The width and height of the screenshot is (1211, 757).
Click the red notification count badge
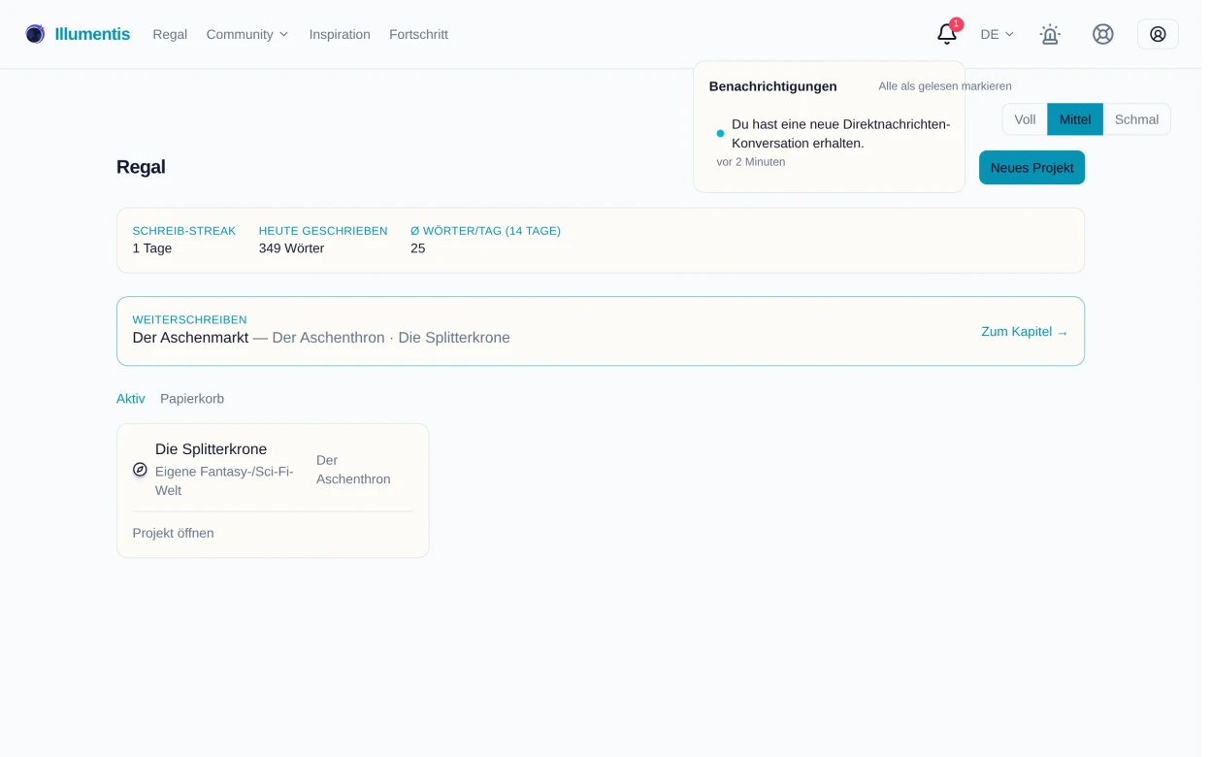pyautogui.click(x=956, y=24)
